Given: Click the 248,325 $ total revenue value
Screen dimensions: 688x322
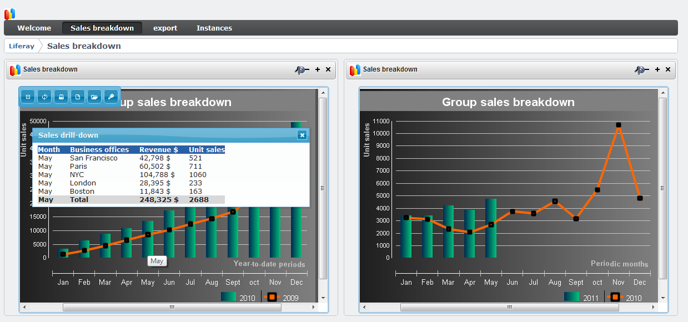Looking at the screenshot, I should 159,200.
